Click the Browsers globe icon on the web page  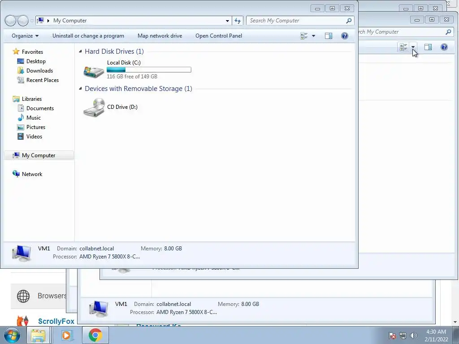coord(23,296)
